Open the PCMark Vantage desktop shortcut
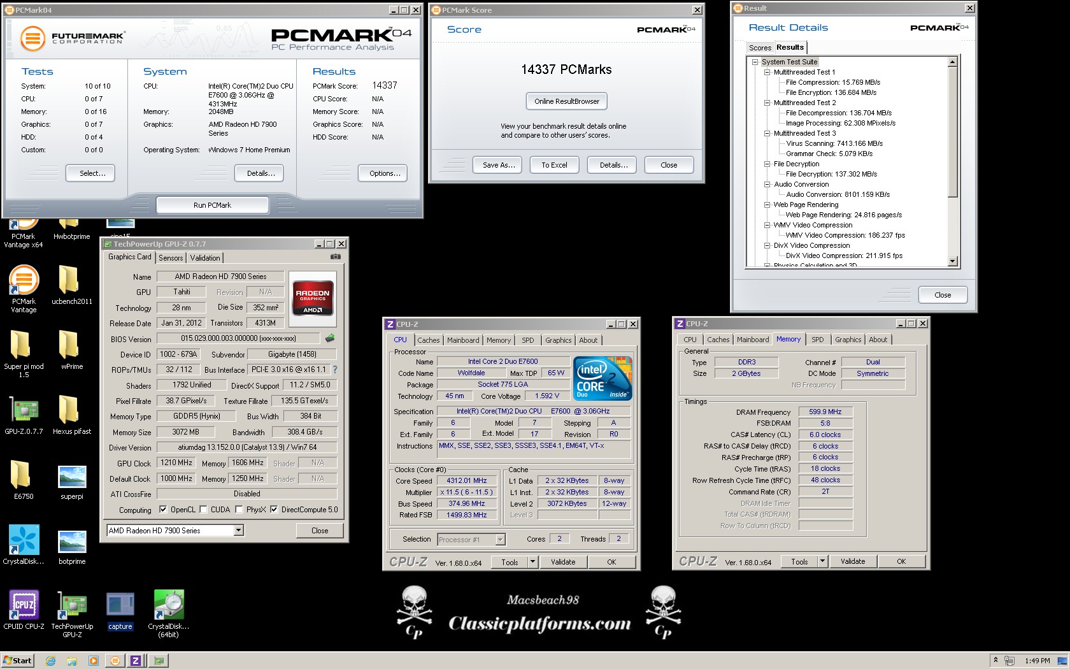The image size is (1070, 669). point(24,289)
